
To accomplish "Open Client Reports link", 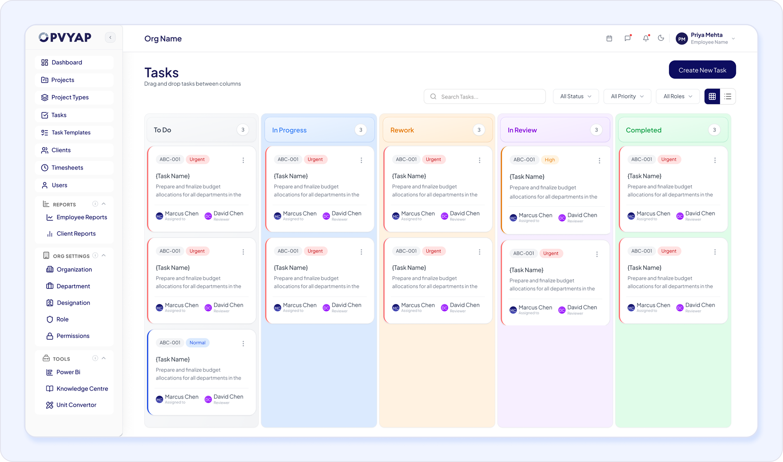I will [x=71, y=234].
